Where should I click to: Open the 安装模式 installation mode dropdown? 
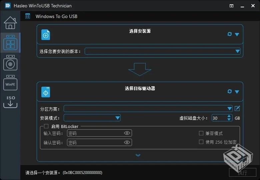click(92, 118)
